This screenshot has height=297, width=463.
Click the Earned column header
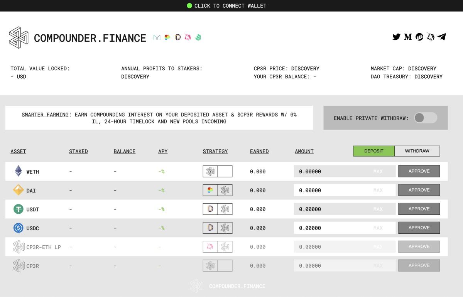click(x=259, y=152)
